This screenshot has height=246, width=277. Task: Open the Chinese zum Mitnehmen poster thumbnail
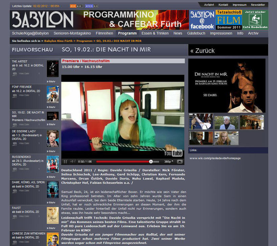point(53,240)
